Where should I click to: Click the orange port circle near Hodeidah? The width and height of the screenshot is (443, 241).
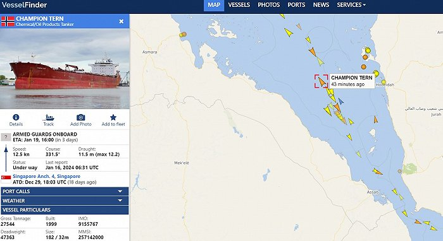pyautogui.click(x=364, y=67)
